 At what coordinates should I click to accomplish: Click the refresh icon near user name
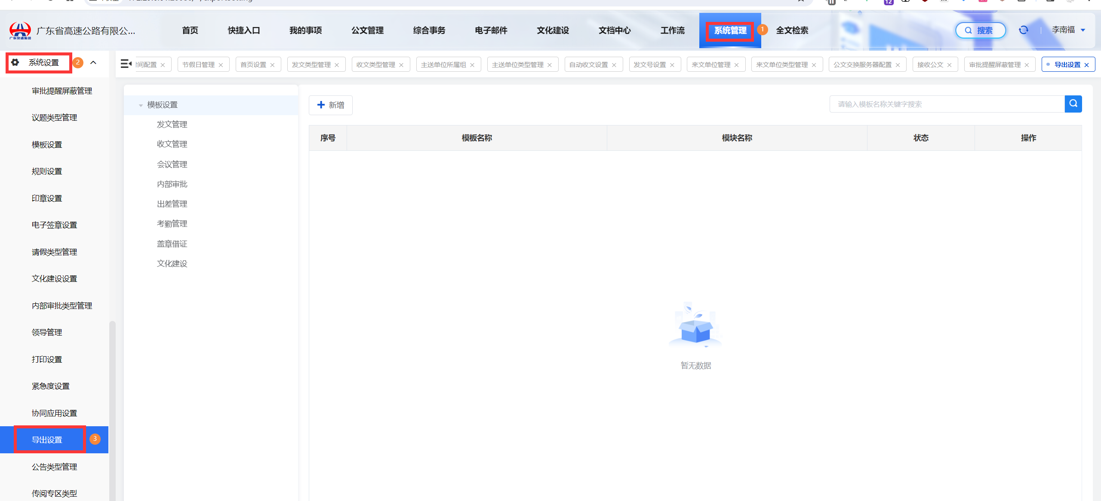pos(1024,30)
